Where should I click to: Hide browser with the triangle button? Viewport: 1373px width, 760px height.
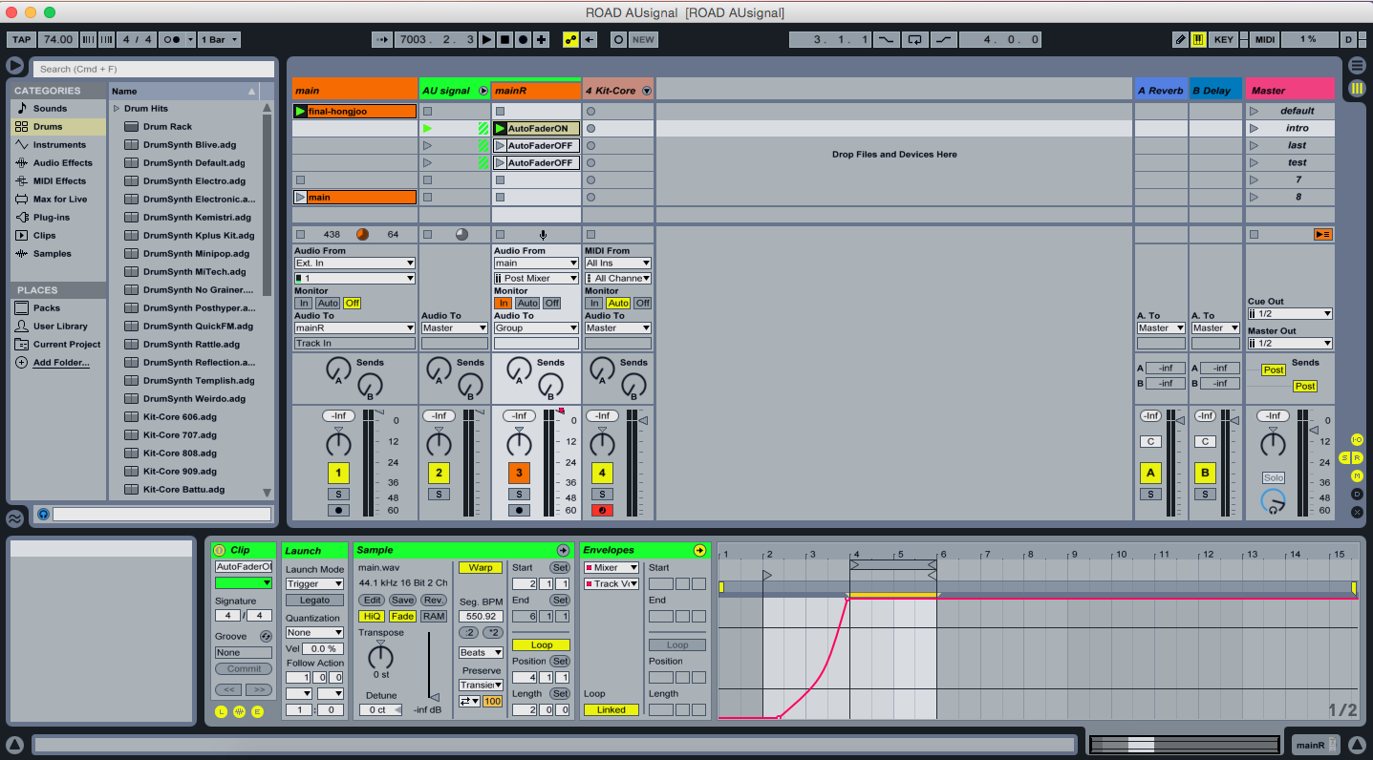click(x=14, y=66)
